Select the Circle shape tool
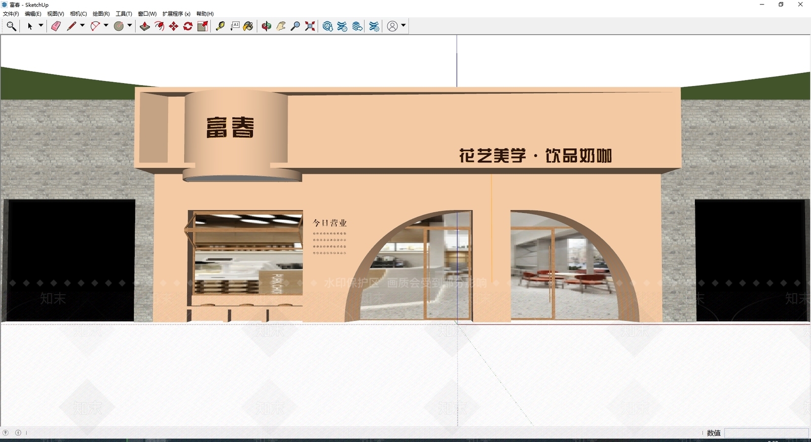This screenshot has height=442, width=811. pyautogui.click(x=119, y=26)
